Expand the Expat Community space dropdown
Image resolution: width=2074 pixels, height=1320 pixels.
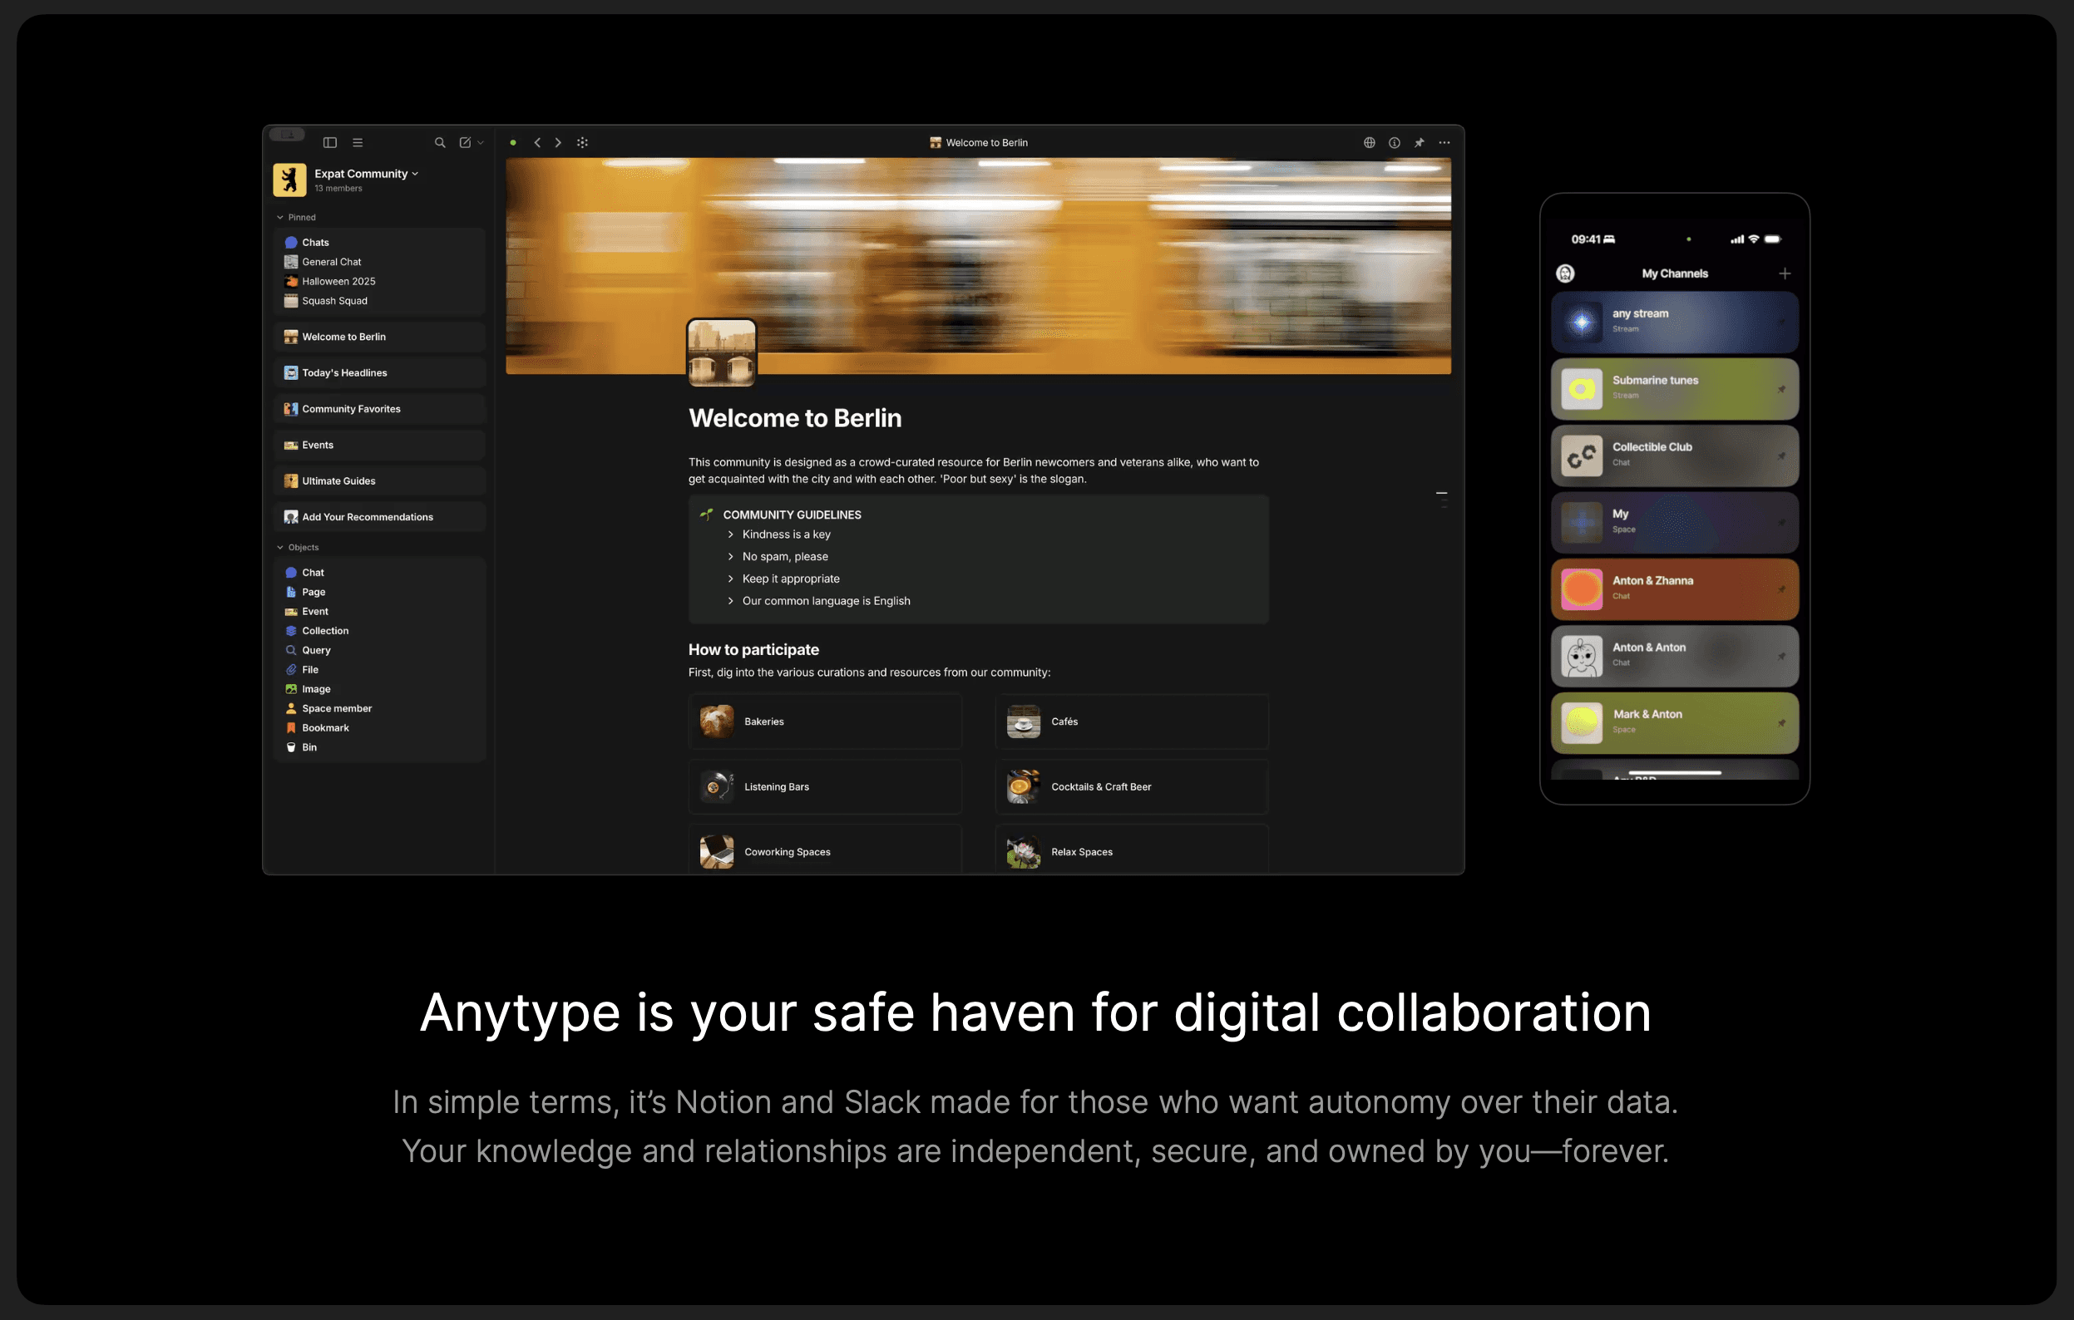click(415, 173)
